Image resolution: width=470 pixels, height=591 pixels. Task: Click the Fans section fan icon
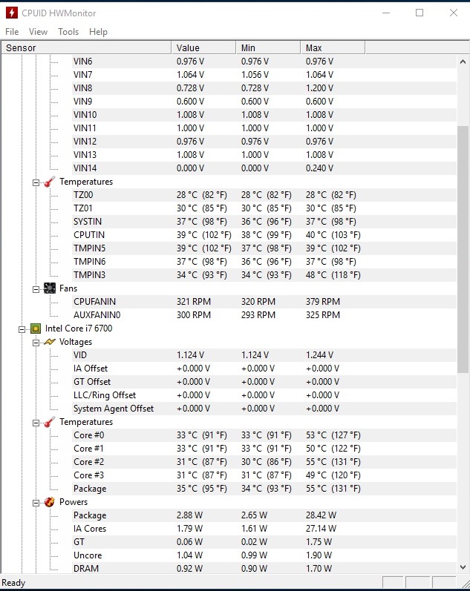(50, 288)
